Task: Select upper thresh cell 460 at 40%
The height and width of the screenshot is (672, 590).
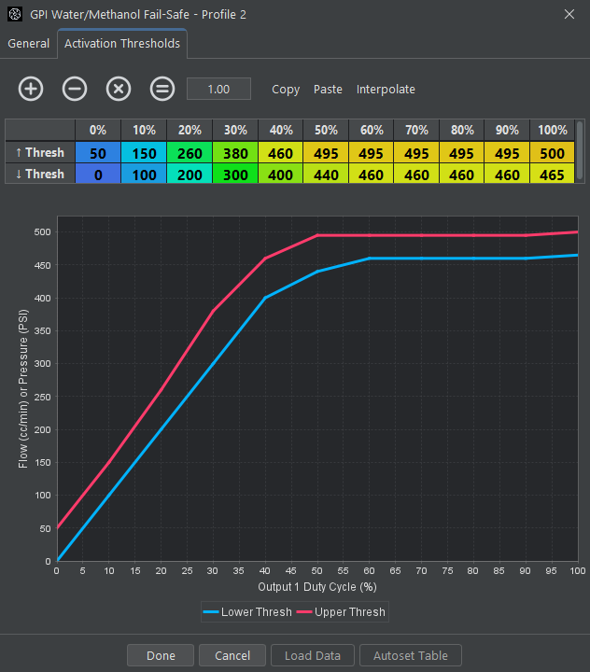Action: 280,152
